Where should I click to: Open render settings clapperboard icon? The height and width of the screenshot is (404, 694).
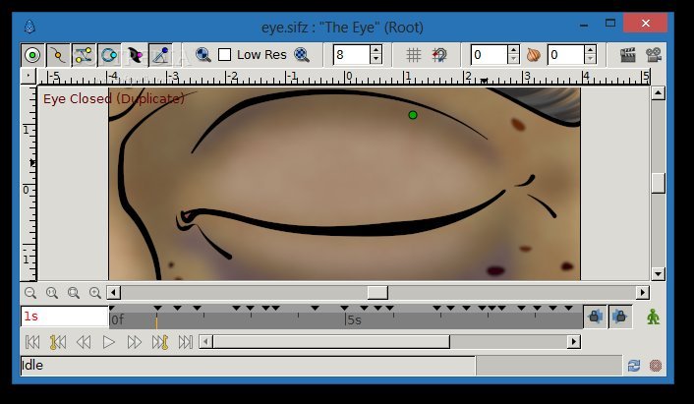[x=627, y=55]
